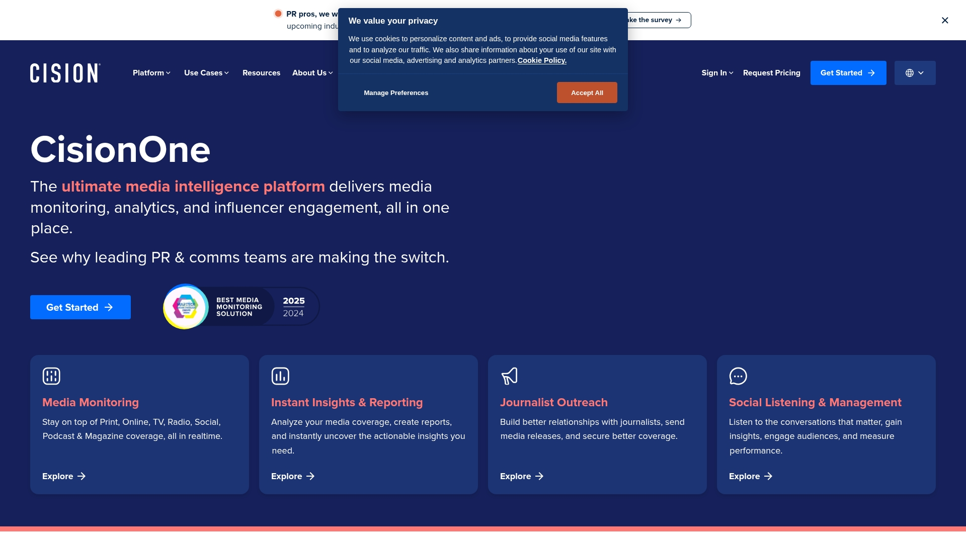The width and height of the screenshot is (966, 543).
Task: Click Request Pricing link
Action: (771, 73)
